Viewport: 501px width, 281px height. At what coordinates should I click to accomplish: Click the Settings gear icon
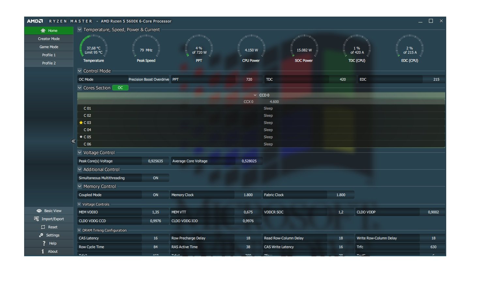[x=41, y=235]
